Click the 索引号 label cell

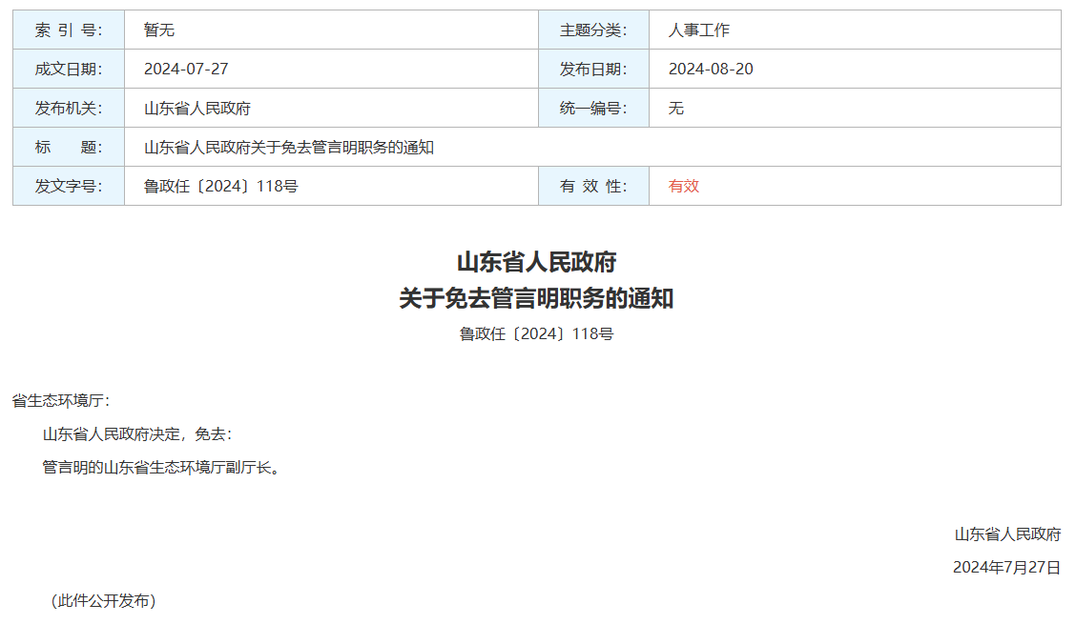tap(68, 29)
